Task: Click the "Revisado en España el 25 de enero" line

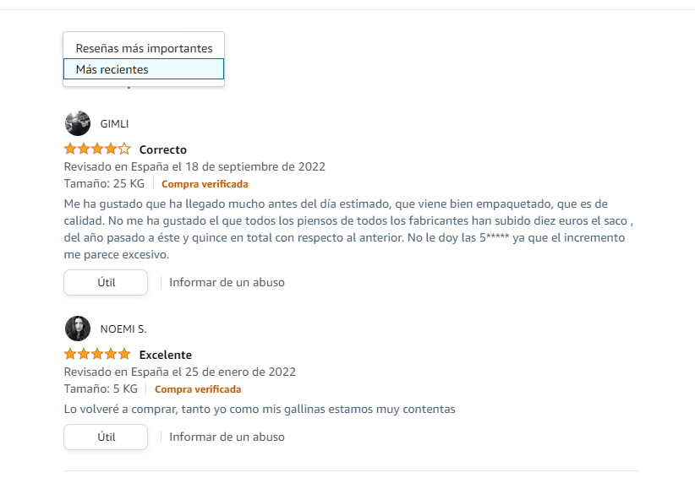Action: (x=179, y=372)
